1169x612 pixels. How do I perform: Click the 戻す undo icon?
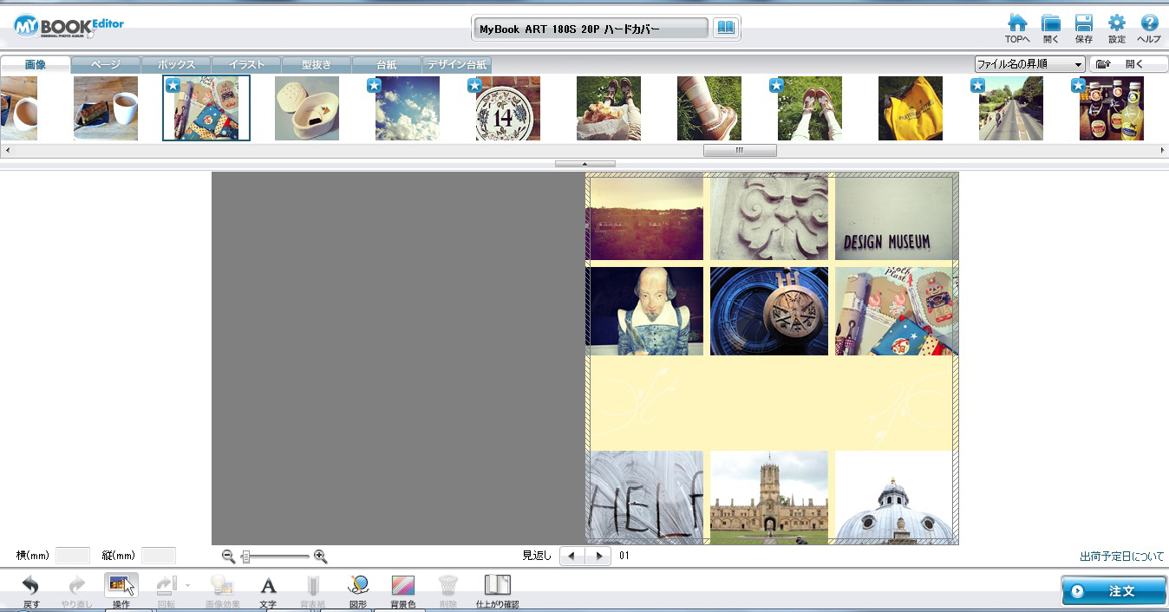[31, 586]
